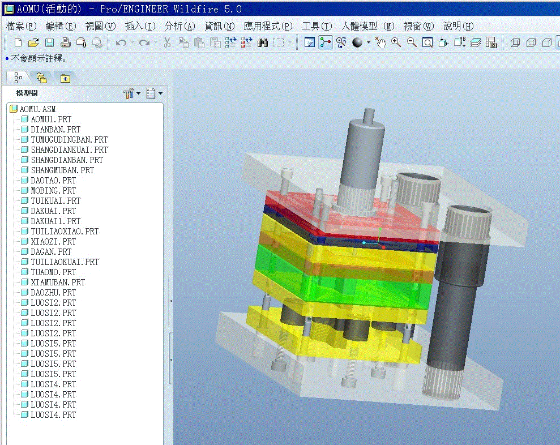Open the 應用程式(P) menu

(268, 26)
